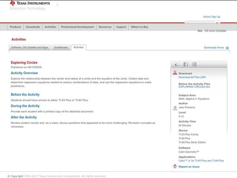Open the Cabri Jr. application link
Image resolution: width=237 pixels, height=178 pixels.
[201, 160]
